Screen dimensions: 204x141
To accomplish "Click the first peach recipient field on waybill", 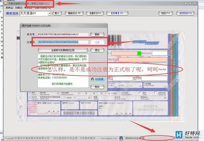I will pyautogui.click(x=124, y=53).
